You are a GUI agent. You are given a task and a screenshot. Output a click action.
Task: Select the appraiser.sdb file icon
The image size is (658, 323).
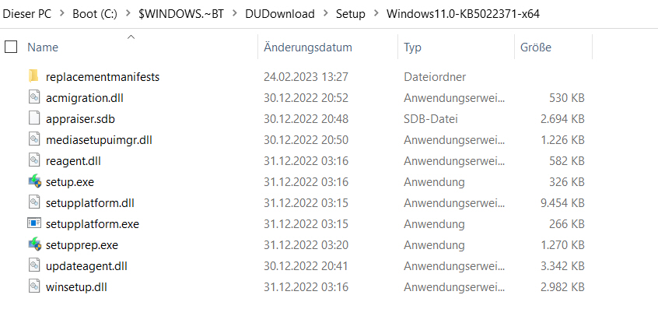coord(34,118)
